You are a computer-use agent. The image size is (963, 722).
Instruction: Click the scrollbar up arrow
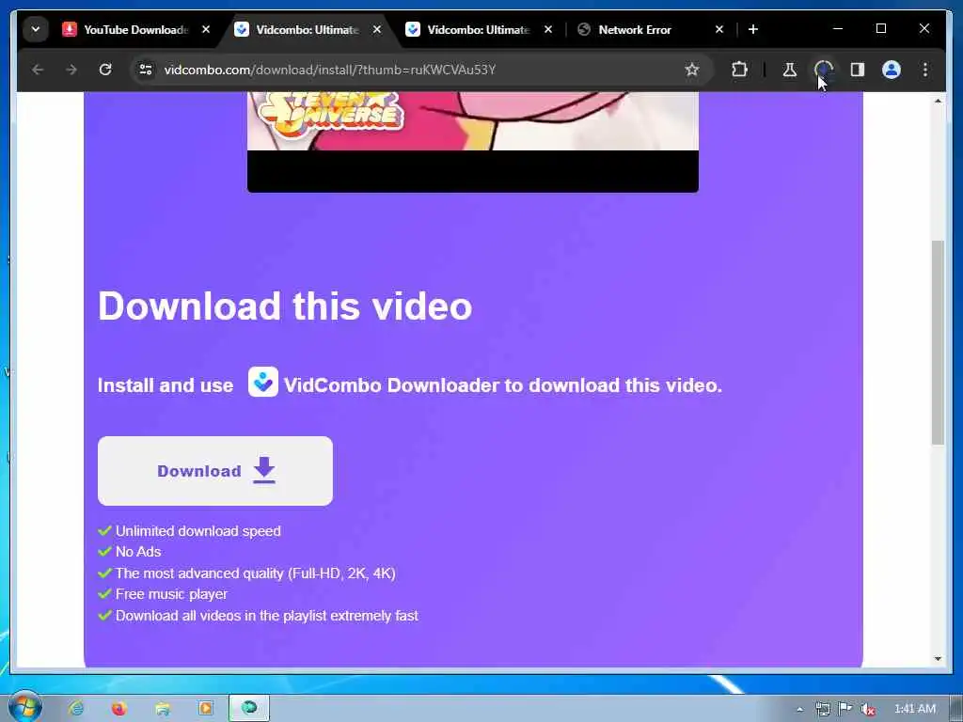tap(938, 101)
